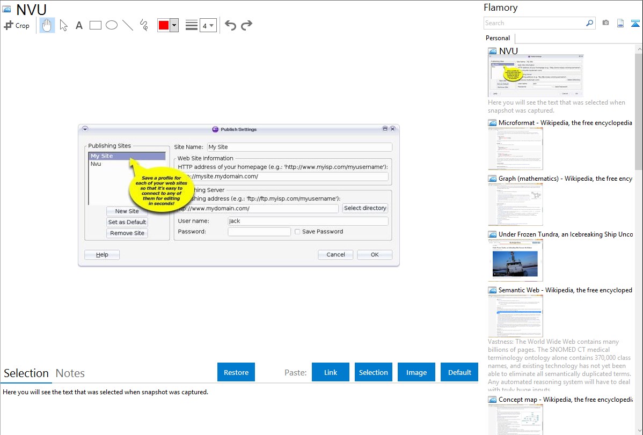The height and width of the screenshot is (435, 643).
Task: Click inside the Flamory search field
Action: (x=534, y=23)
